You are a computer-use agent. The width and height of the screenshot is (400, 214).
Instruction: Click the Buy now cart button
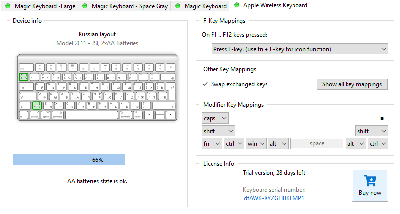(x=370, y=185)
